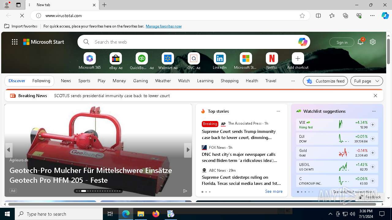This screenshot has height=220, width=392.
Task: Open a new tab with the plus button
Action: 104,5
